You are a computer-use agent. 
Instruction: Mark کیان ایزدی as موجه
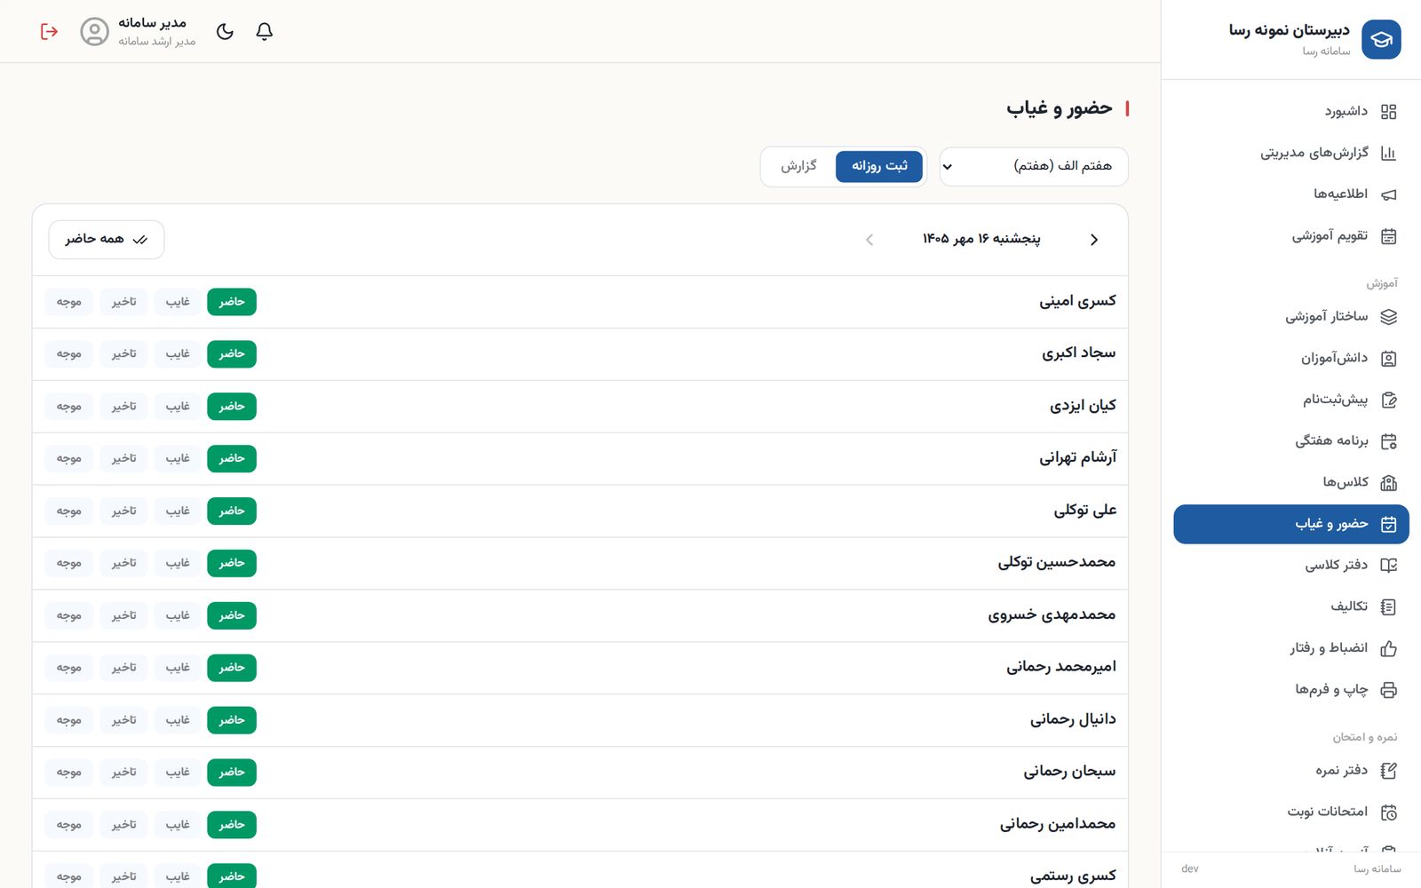pyautogui.click(x=69, y=407)
